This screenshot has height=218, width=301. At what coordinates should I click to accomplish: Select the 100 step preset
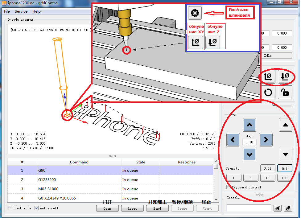click(x=285, y=178)
